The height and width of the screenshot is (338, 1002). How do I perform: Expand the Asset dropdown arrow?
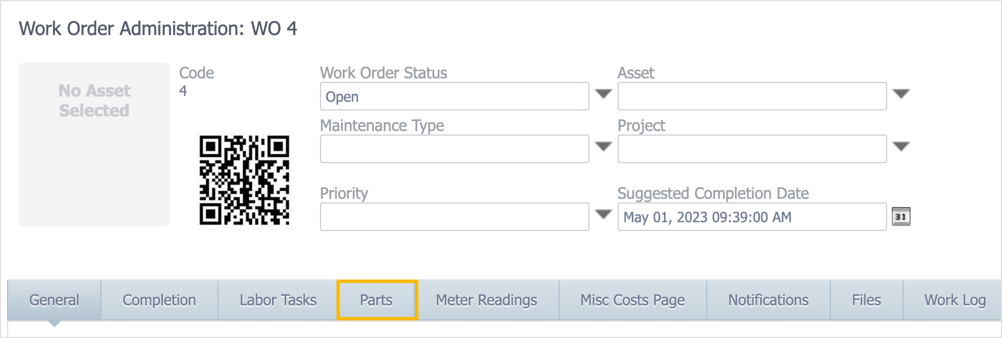(x=901, y=94)
